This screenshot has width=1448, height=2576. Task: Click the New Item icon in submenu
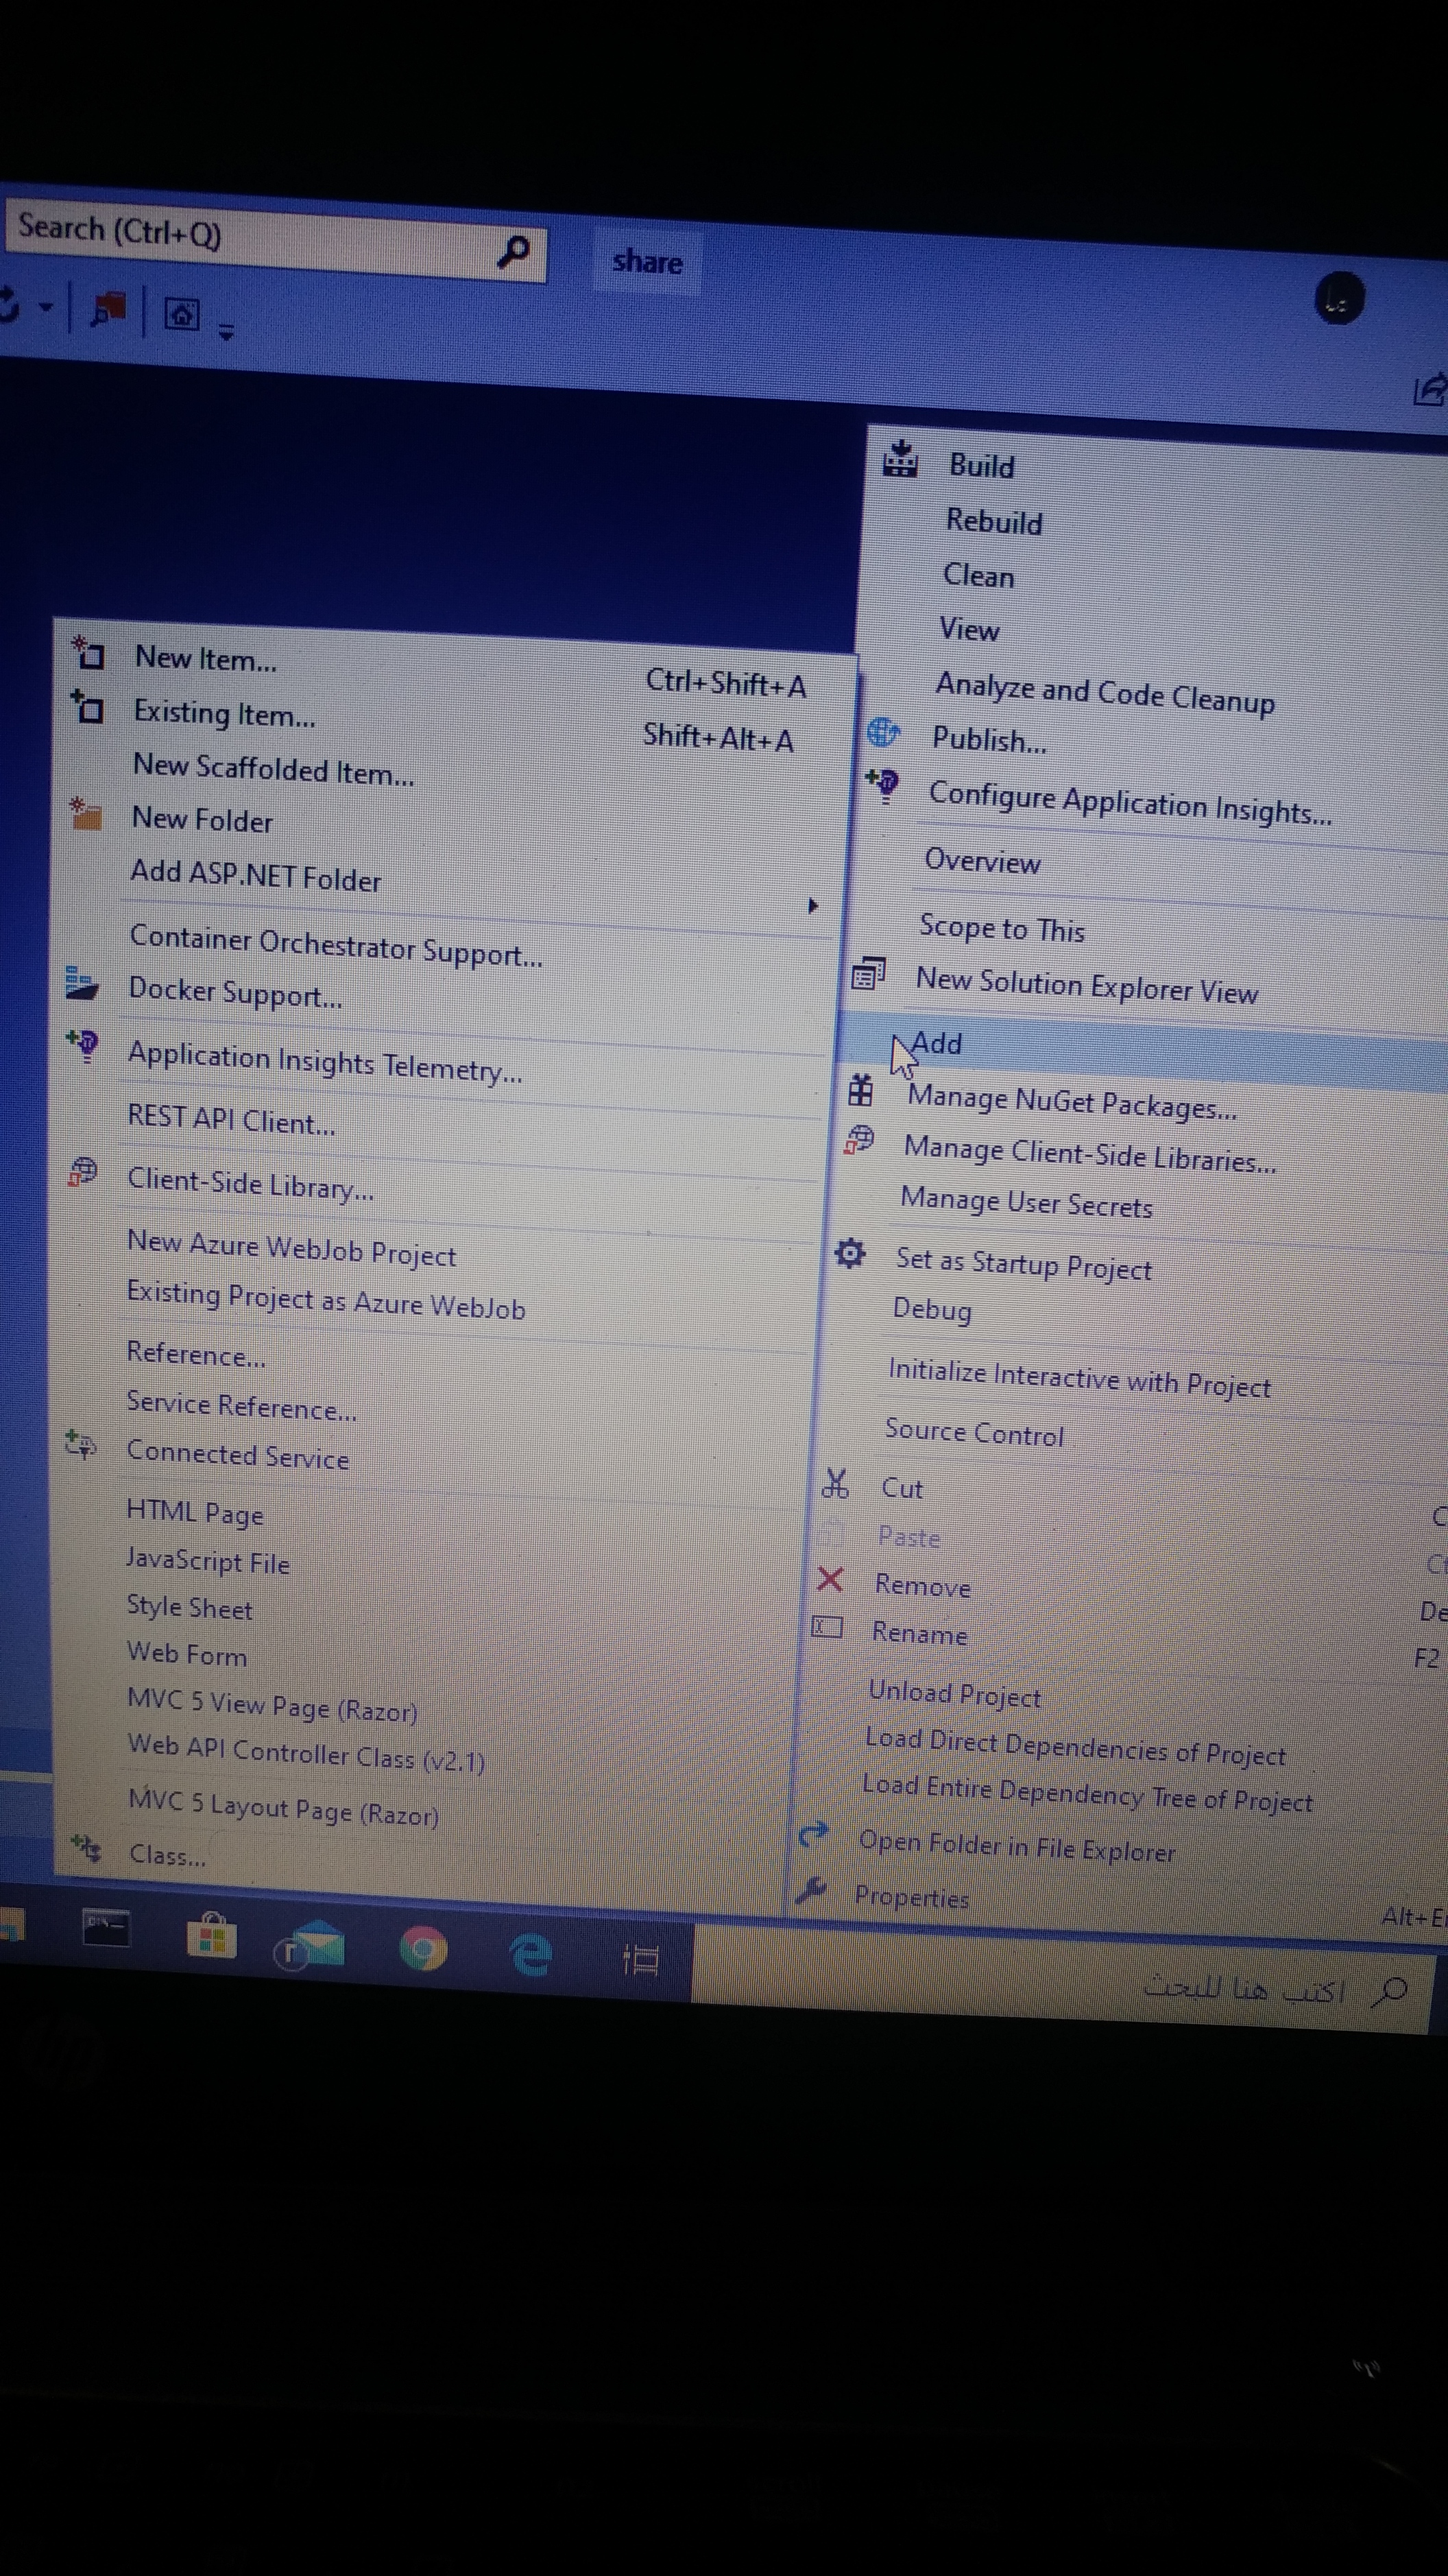coord(88,653)
